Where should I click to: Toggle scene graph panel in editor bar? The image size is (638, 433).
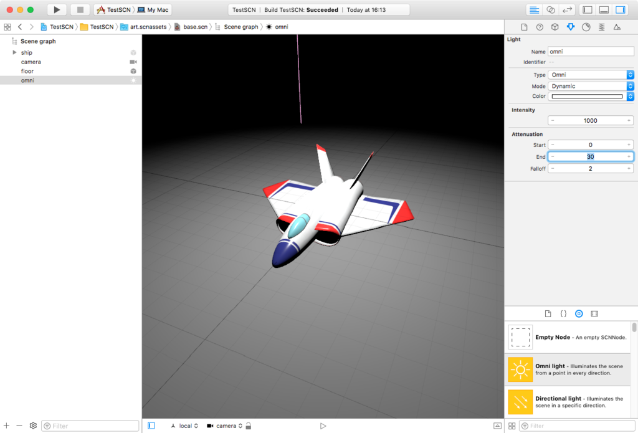[x=151, y=426]
